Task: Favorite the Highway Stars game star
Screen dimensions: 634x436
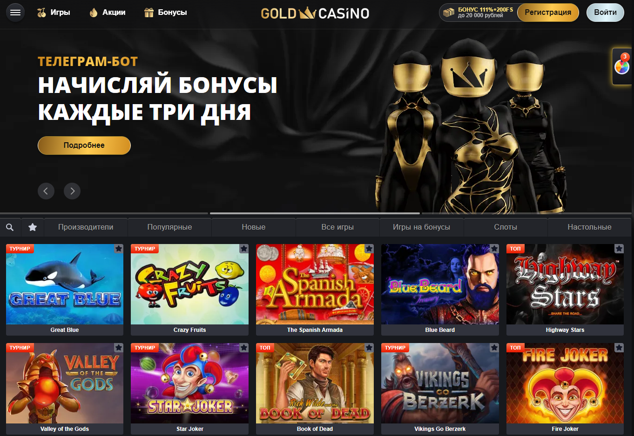Action: tap(619, 249)
